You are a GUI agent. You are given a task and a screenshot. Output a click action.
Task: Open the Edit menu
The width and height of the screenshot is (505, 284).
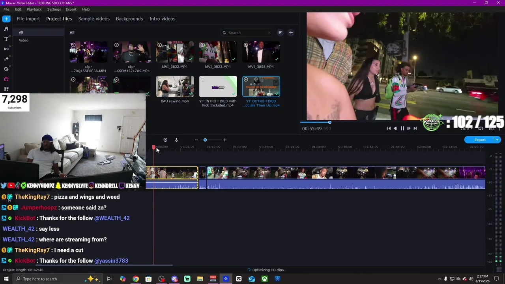click(x=18, y=9)
